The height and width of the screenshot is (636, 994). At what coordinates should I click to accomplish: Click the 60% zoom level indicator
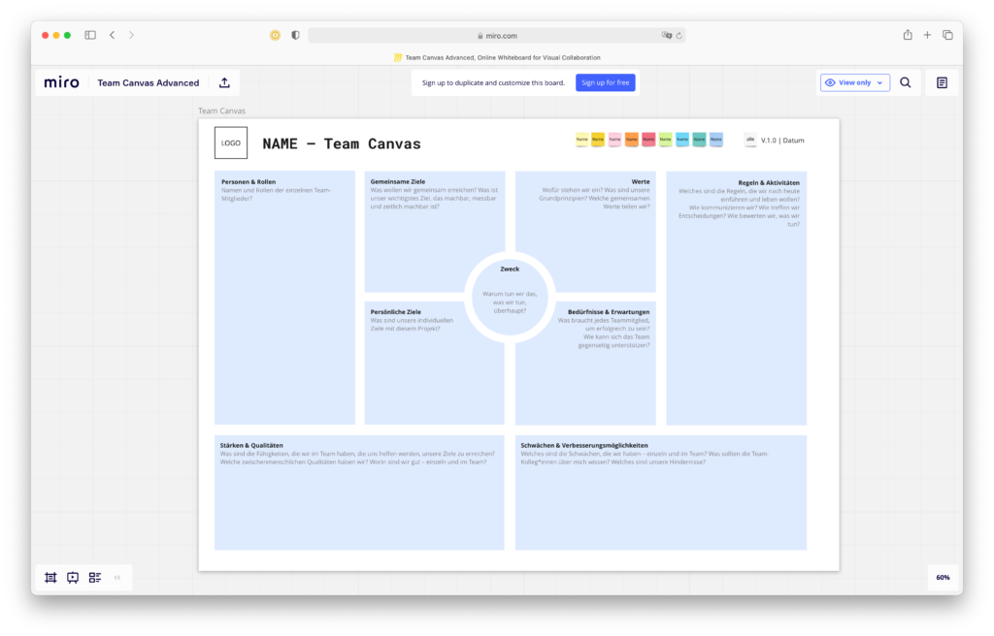click(x=943, y=577)
